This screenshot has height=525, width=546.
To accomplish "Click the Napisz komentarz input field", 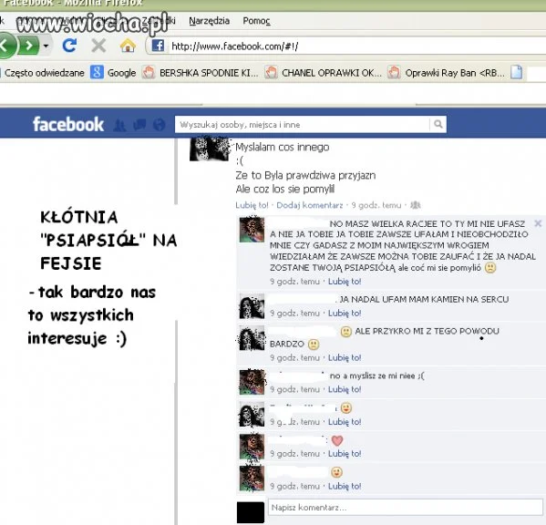I will pos(406,507).
